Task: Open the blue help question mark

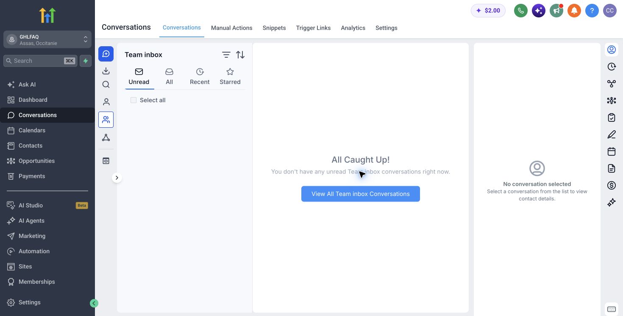Action: point(592,11)
